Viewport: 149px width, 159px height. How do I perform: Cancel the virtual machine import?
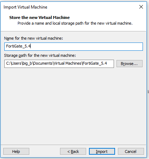coord(131,151)
